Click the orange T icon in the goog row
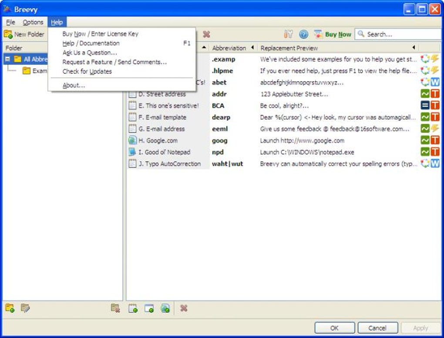444x338 pixels. click(x=435, y=140)
